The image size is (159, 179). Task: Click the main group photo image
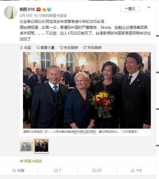tap(87, 90)
